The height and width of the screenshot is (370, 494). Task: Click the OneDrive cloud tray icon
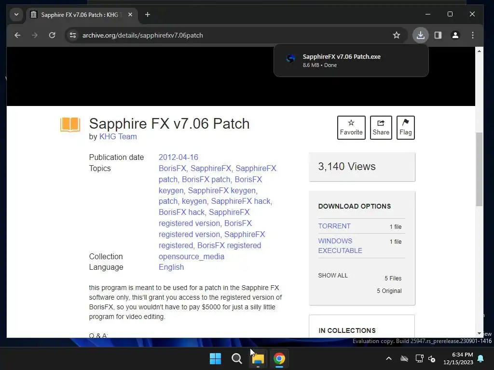(x=404, y=358)
